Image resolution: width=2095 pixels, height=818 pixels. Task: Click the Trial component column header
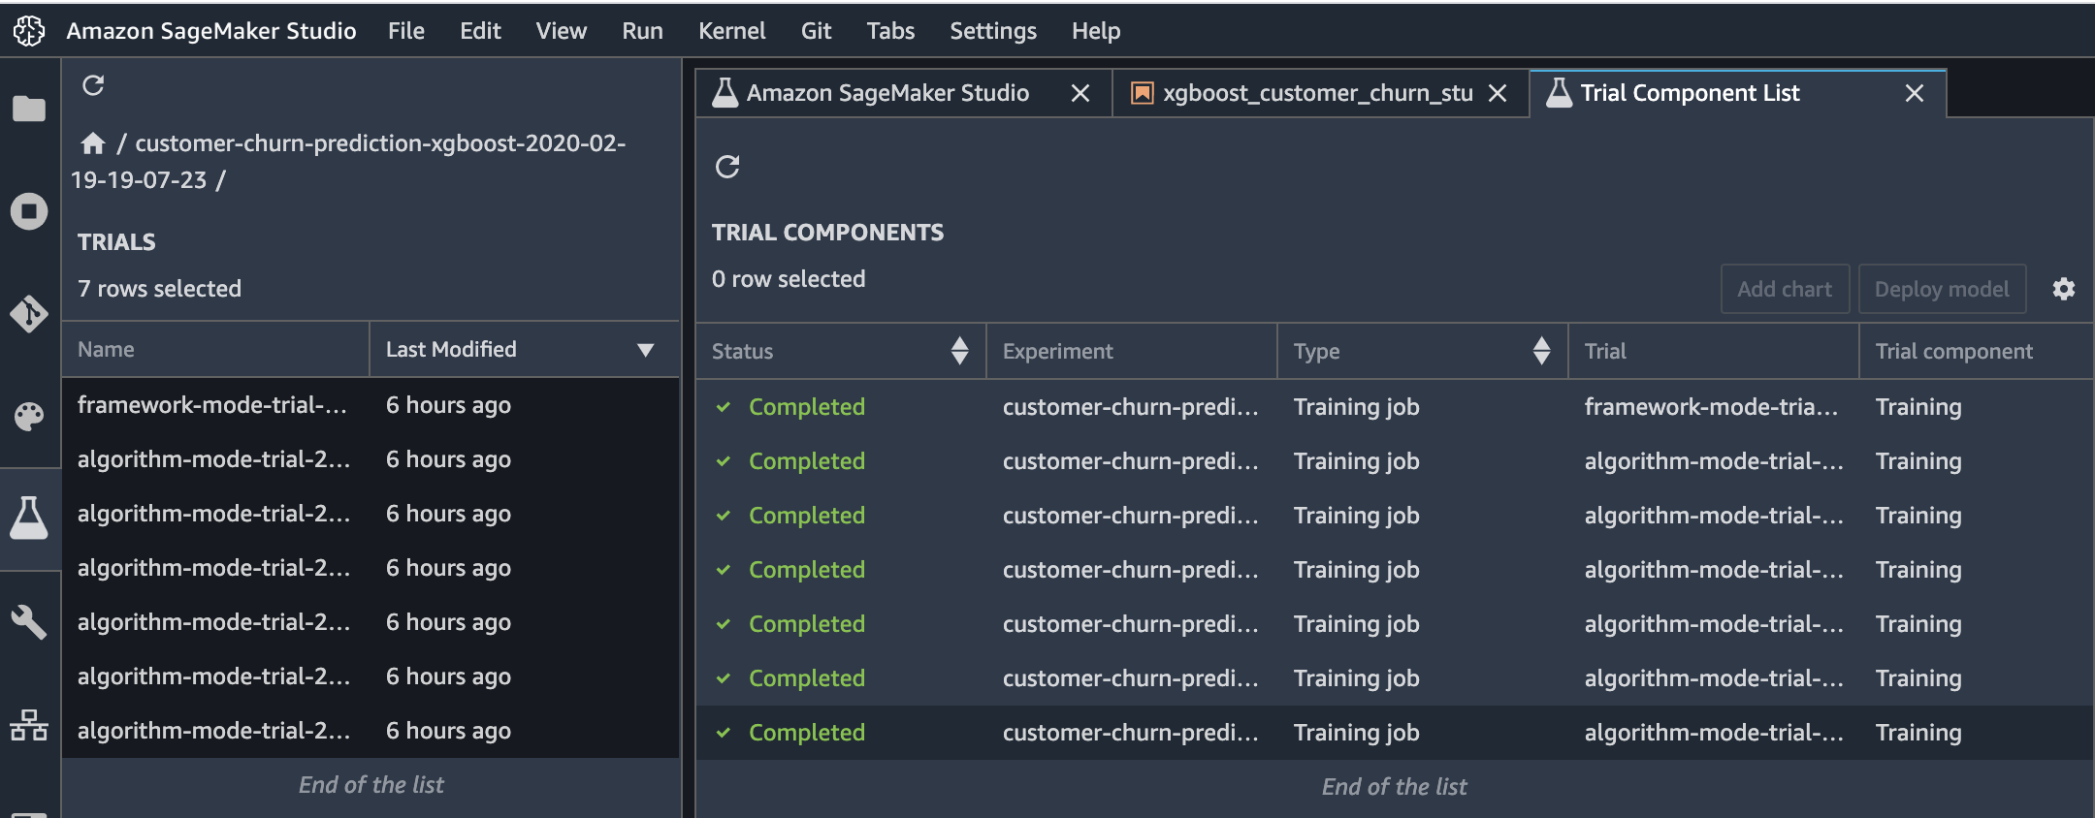coord(1976,351)
